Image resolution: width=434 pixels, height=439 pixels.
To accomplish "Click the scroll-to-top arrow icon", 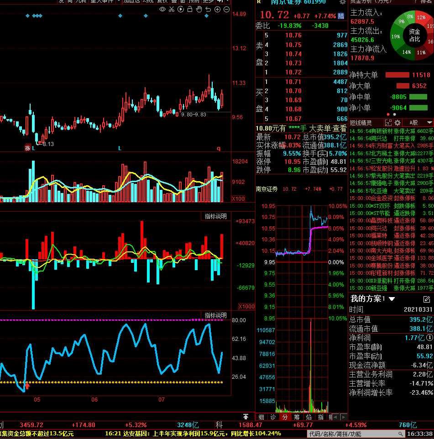I will click(246, 417).
